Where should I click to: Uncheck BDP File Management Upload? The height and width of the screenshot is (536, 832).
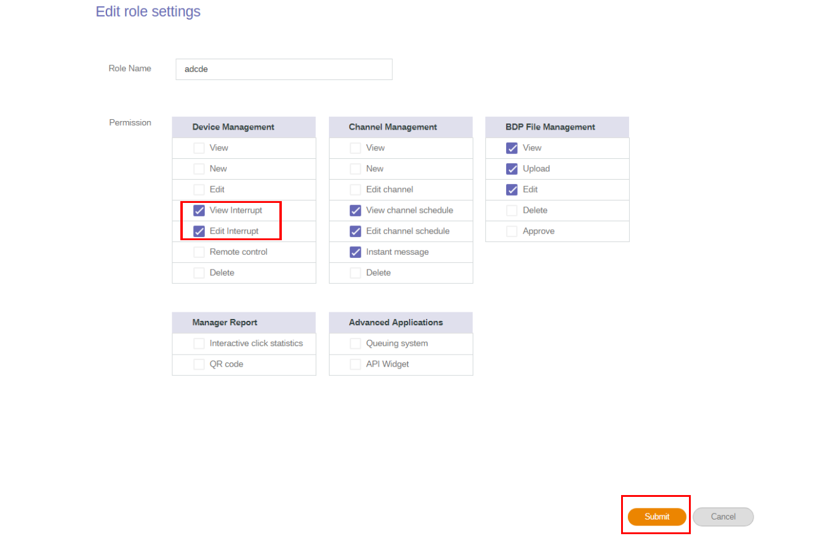[512, 169]
